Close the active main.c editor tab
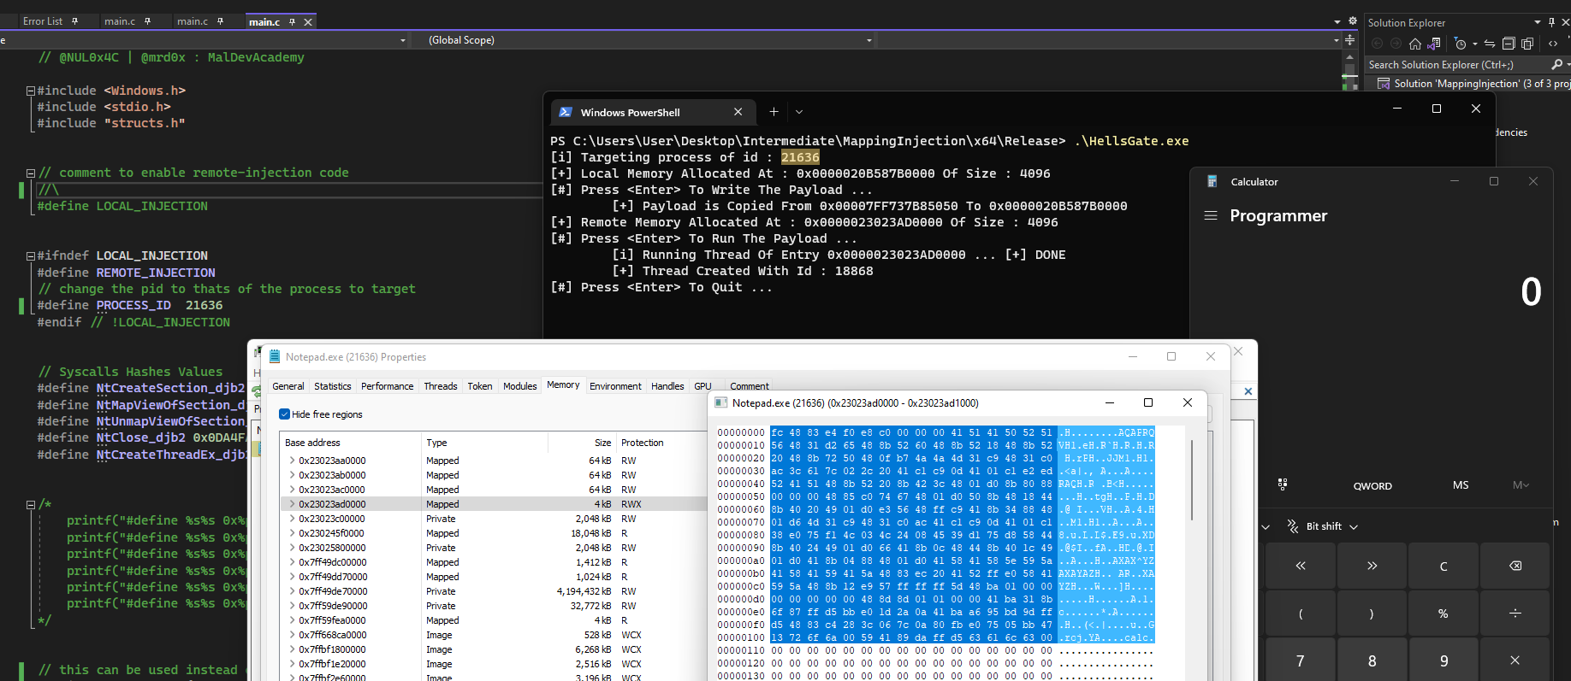Screen dimensions: 1571x681 (x=309, y=22)
